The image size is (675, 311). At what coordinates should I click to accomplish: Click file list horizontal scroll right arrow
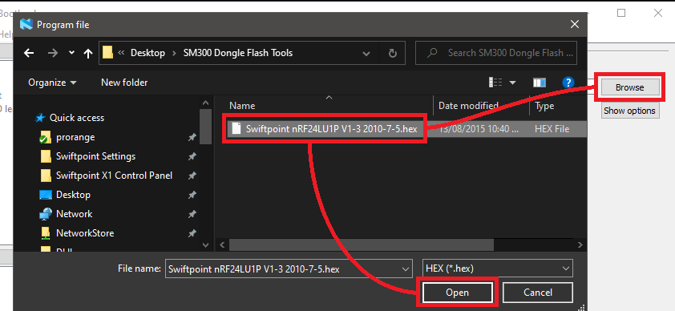coord(580,244)
